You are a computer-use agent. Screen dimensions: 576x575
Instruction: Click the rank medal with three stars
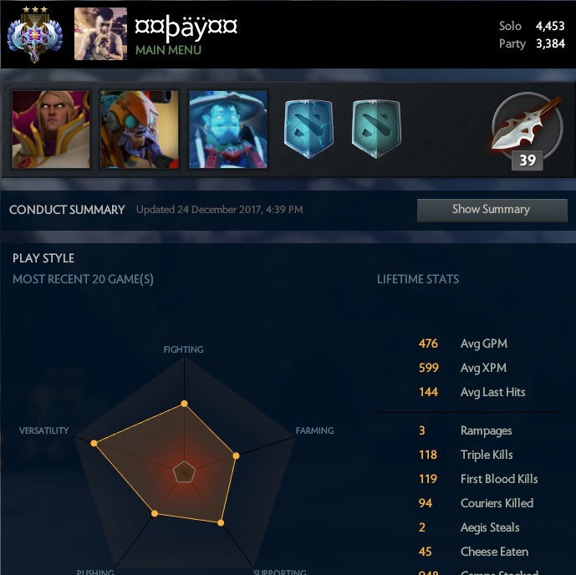point(35,34)
